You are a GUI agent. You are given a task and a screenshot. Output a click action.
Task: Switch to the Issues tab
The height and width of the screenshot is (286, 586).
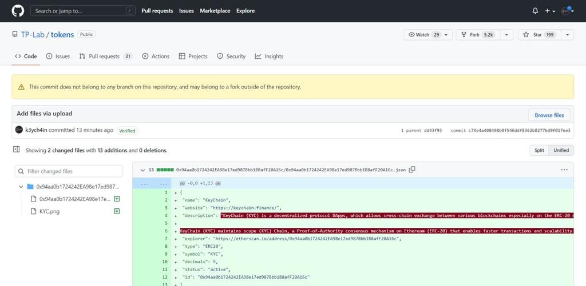(x=58, y=57)
